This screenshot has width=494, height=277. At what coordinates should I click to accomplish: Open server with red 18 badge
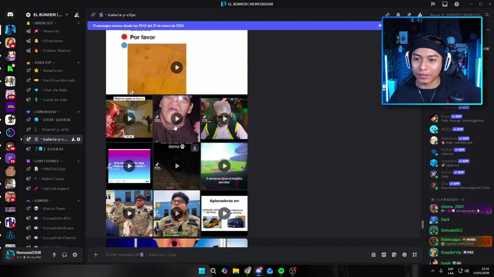coord(10,42)
